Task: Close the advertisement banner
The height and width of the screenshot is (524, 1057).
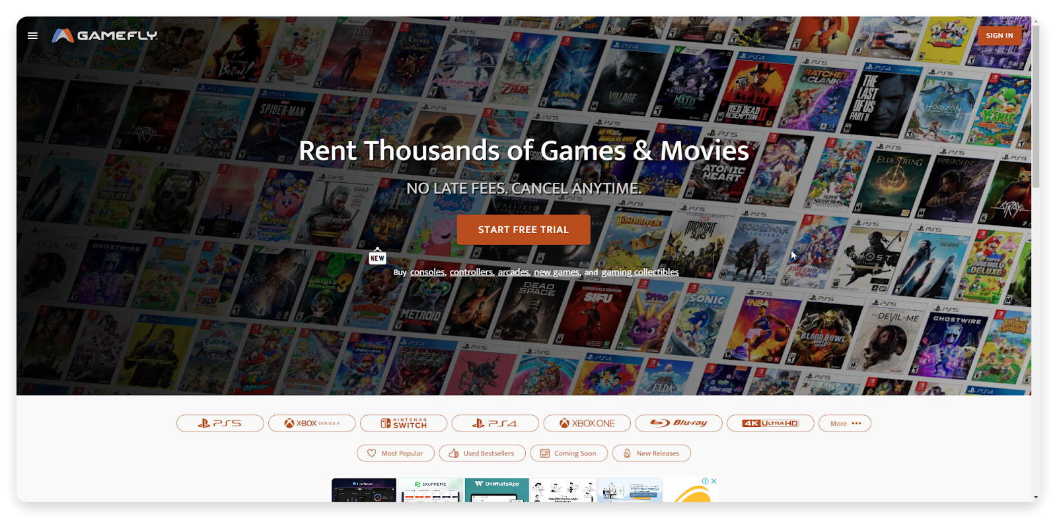Action: pyautogui.click(x=713, y=481)
